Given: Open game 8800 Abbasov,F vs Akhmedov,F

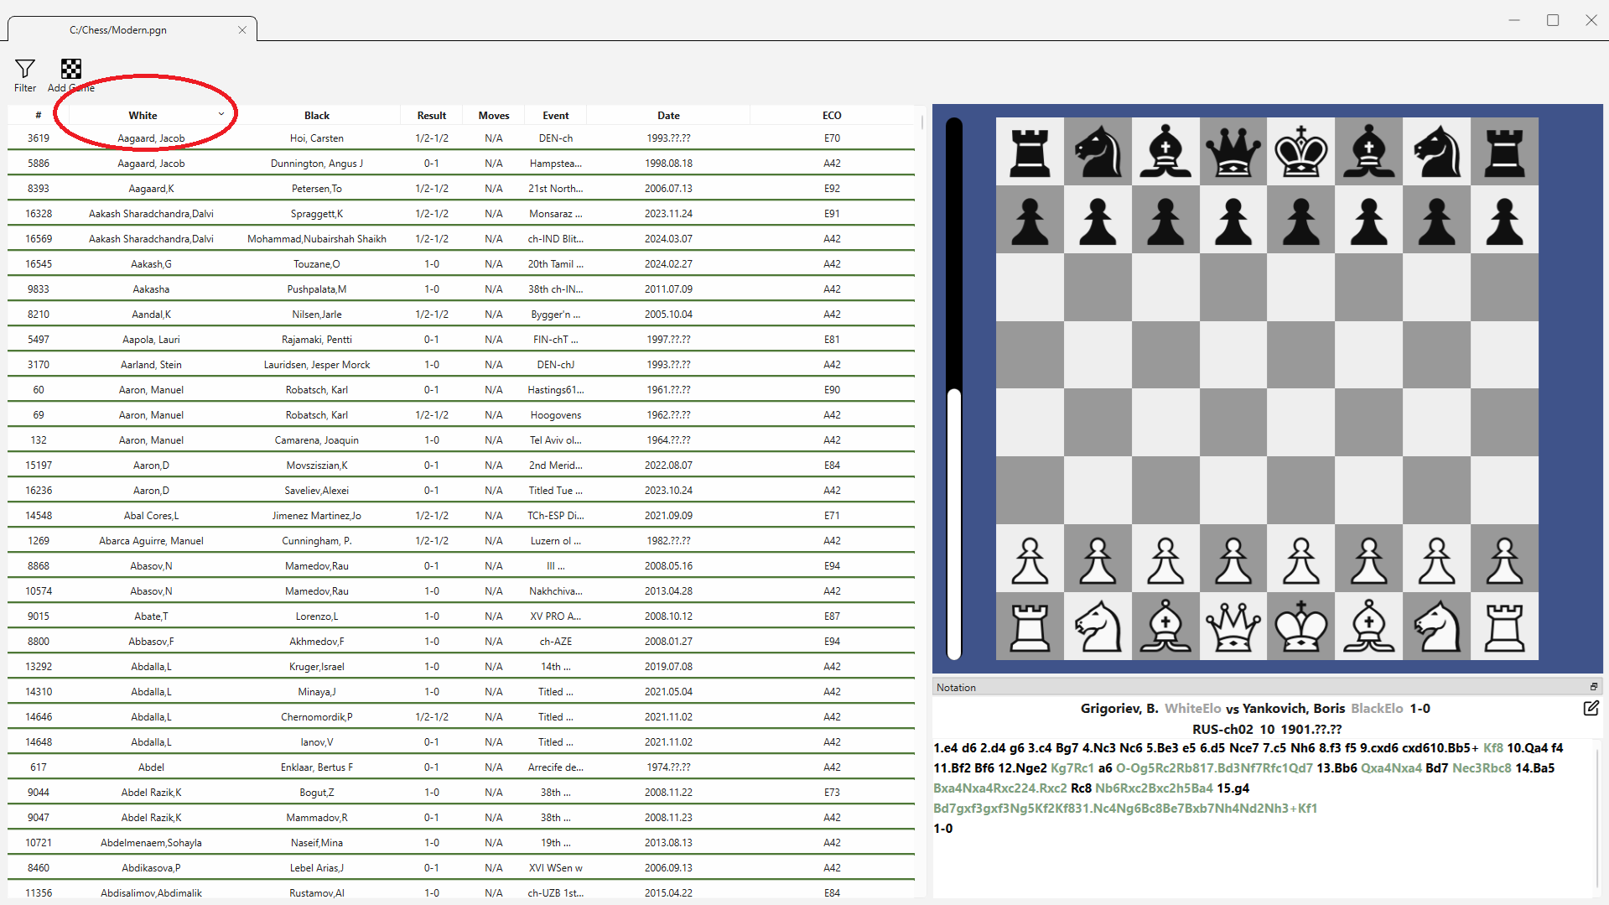Looking at the screenshot, I should [x=461, y=642].
